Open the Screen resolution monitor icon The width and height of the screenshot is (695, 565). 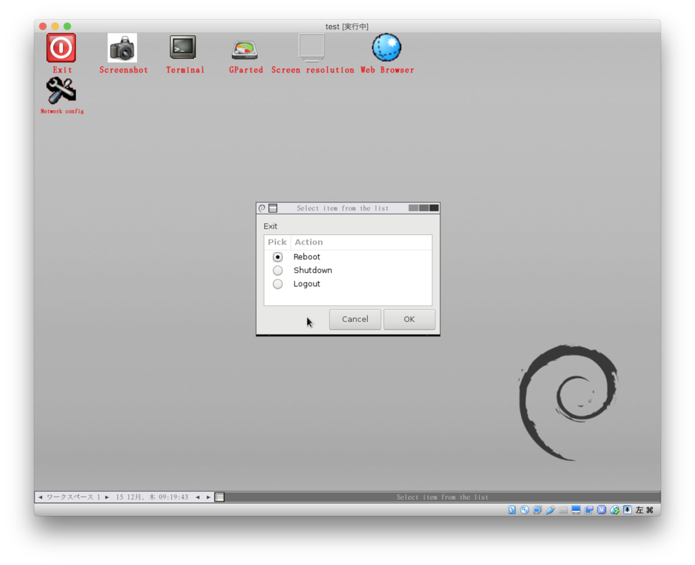312,47
